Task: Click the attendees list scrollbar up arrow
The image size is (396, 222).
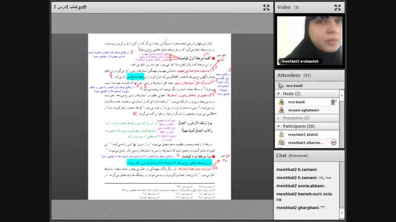Action: click(x=342, y=95)
